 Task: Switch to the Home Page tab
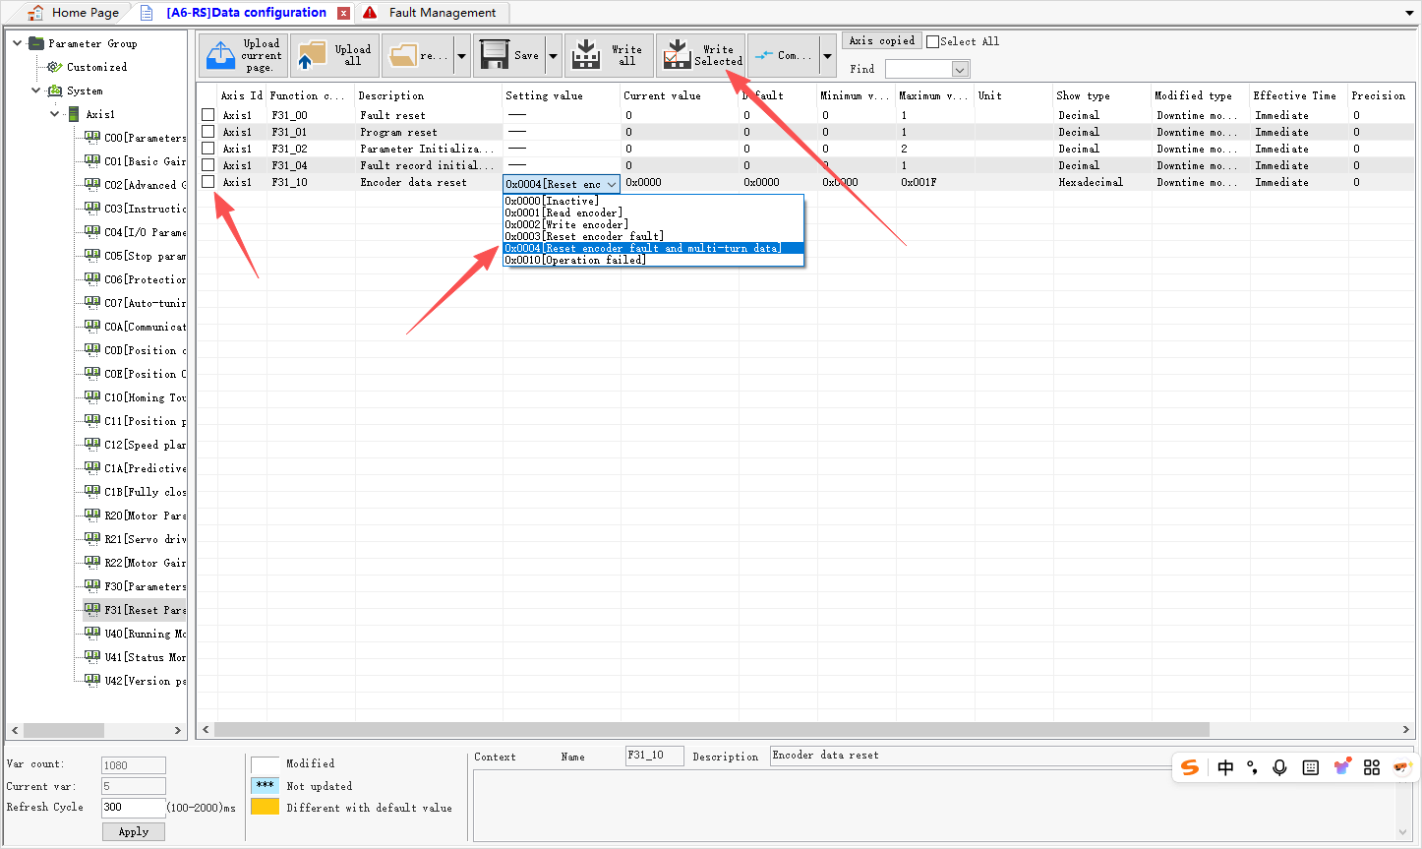[75, 13]
